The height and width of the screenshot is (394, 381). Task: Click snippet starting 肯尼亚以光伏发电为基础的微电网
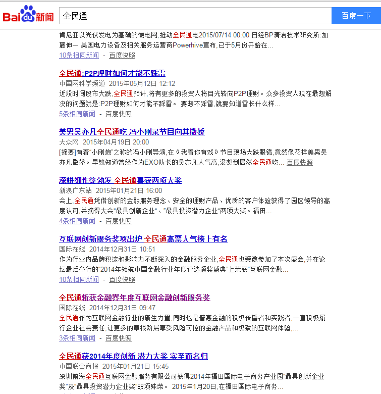(x=194, y=40)
